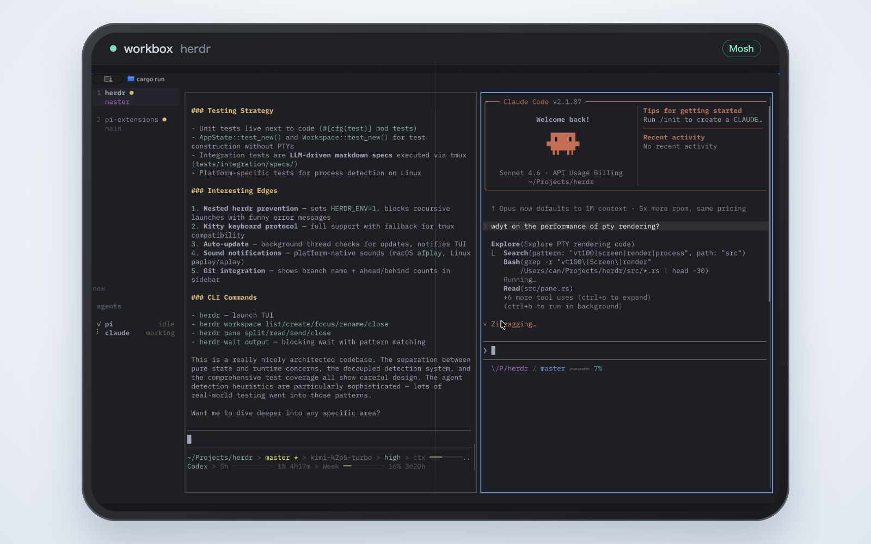Select the pi-extensions workspace entry
The width and height of the screenshot is (871, 544).
coord(136,124)
